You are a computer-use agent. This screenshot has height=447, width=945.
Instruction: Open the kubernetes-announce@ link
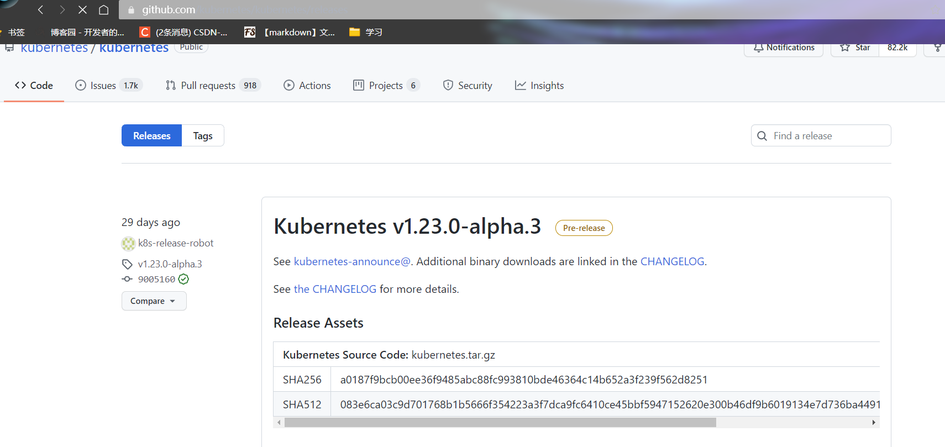coord(353,261)
